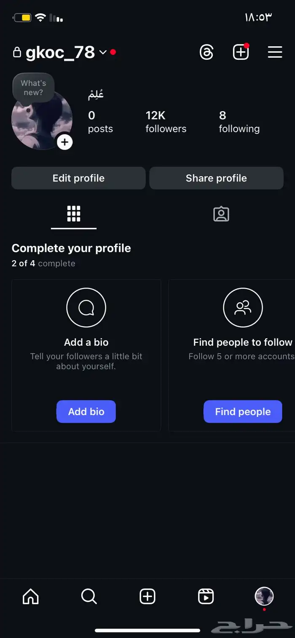295x638 pixels.
Task: Open the hamburger settings menu
Action: [x=275, y=52]
